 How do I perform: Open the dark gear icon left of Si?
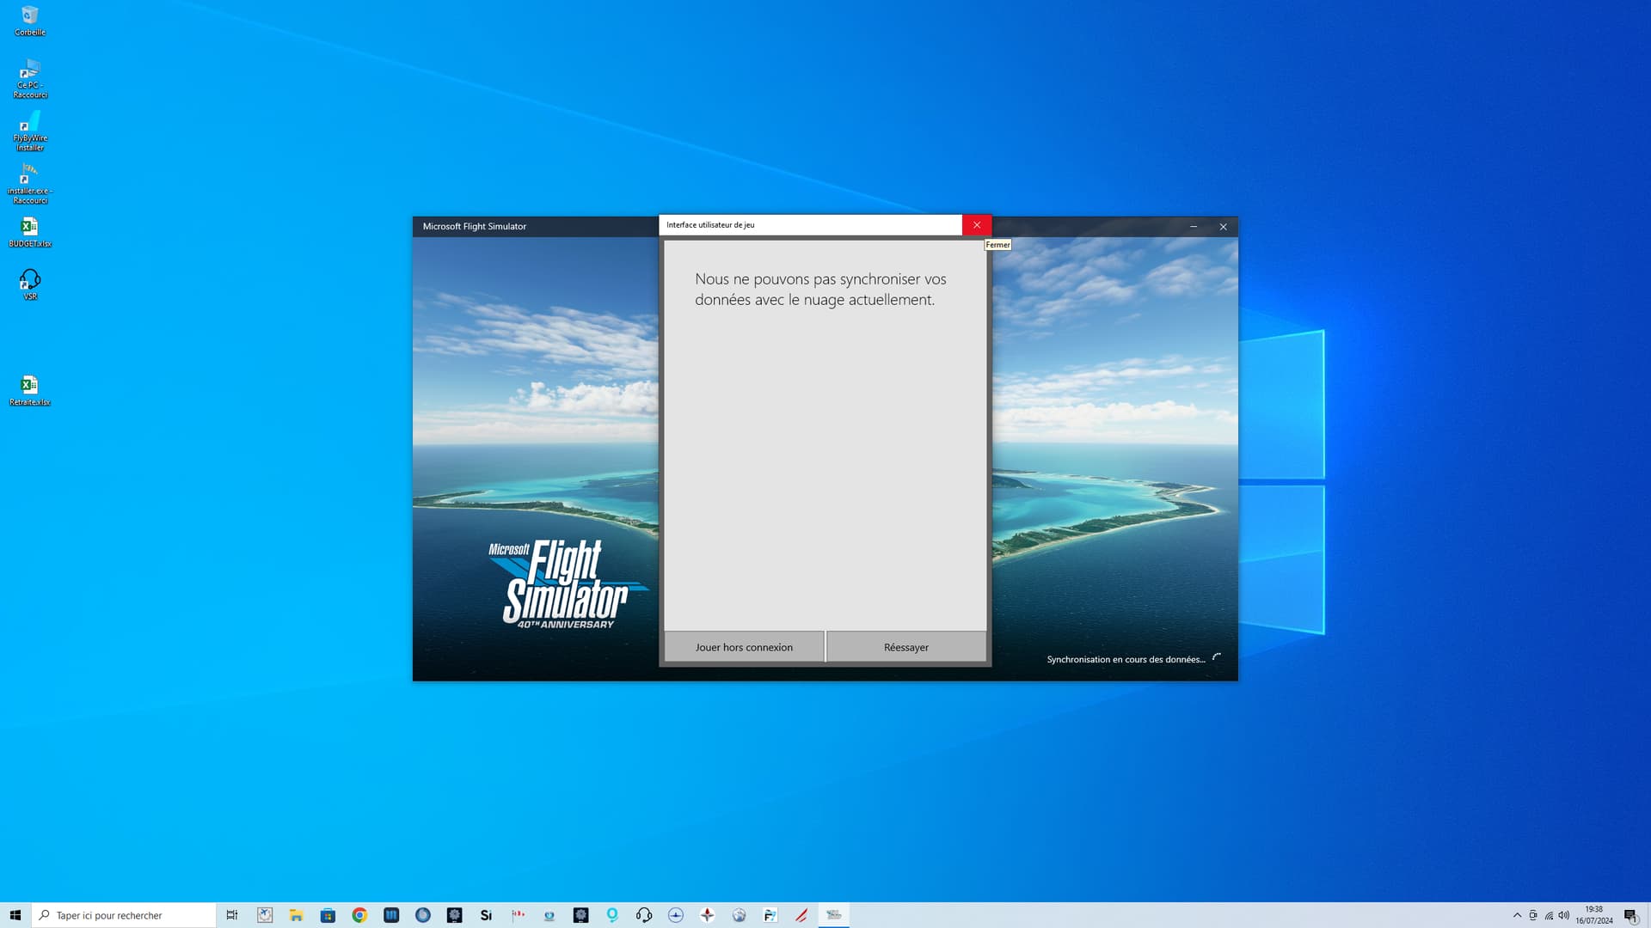coord(455,915)
